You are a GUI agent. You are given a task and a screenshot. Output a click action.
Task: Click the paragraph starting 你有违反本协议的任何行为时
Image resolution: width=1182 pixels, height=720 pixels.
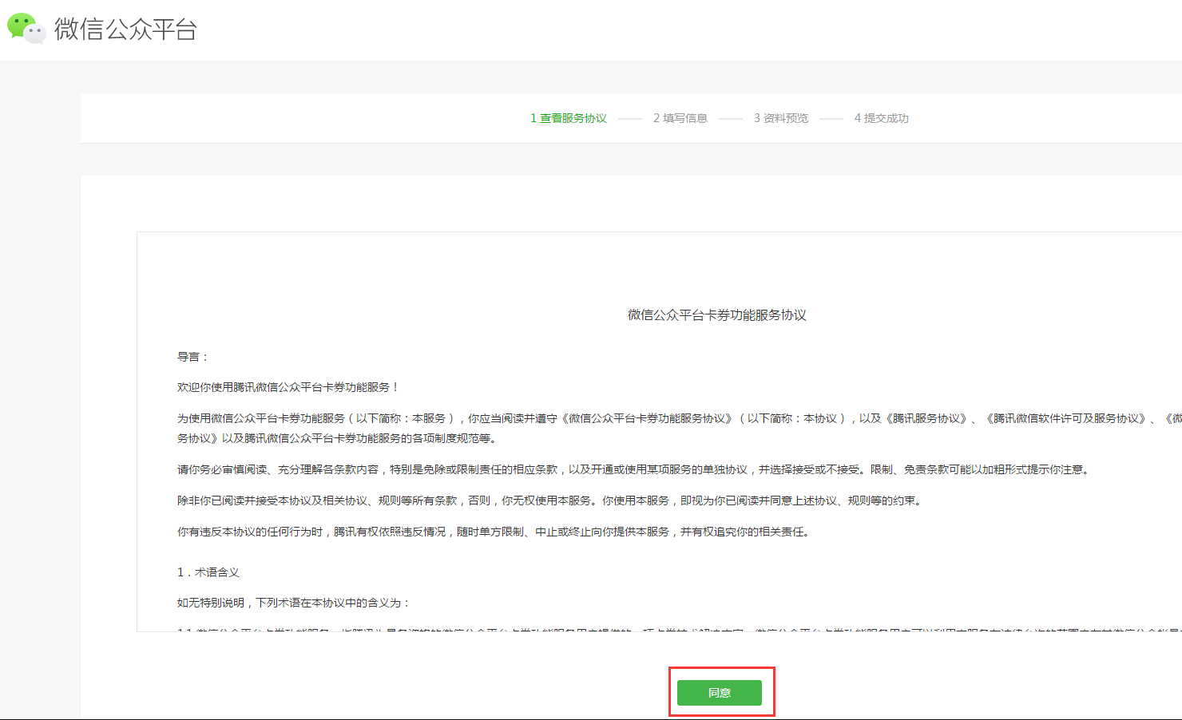click(494, 532)
